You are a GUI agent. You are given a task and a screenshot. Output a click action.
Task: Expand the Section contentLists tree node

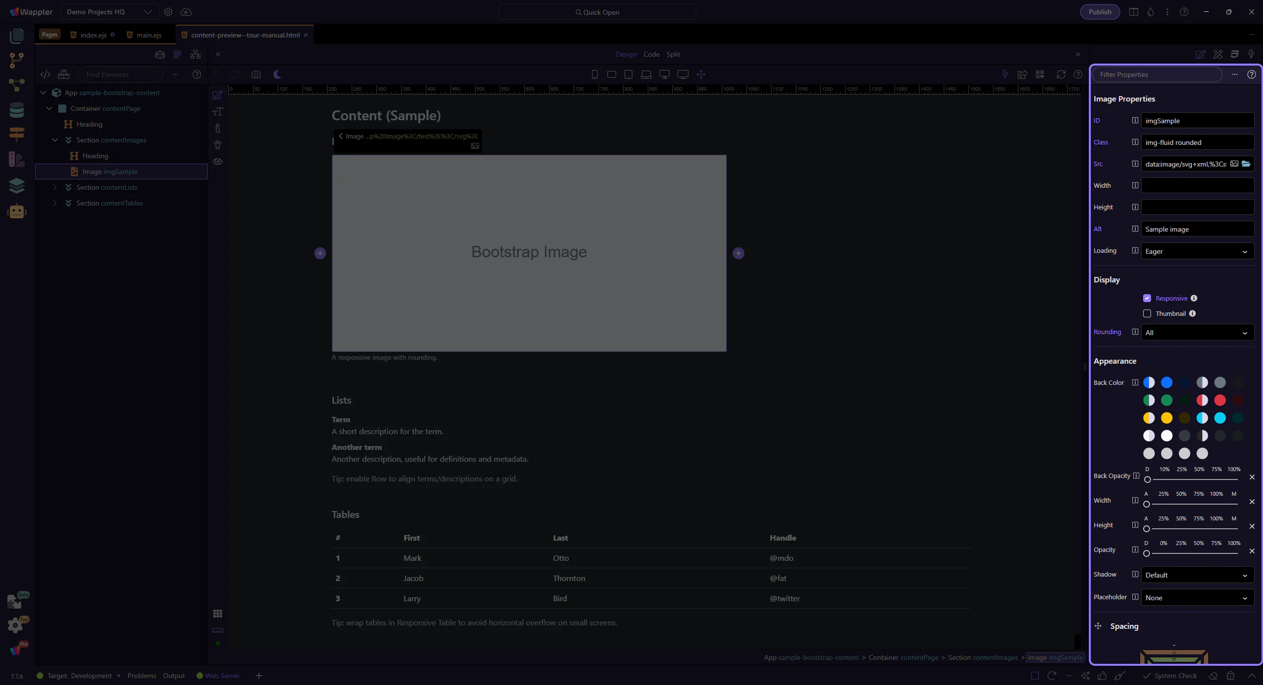(x=55, y=187)
